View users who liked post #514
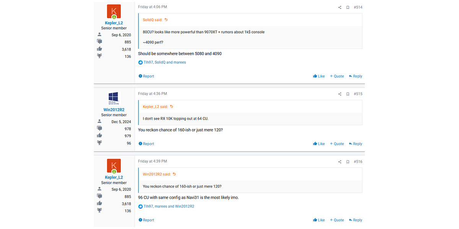The image size is (459, 229). click(x=164, y=62)
